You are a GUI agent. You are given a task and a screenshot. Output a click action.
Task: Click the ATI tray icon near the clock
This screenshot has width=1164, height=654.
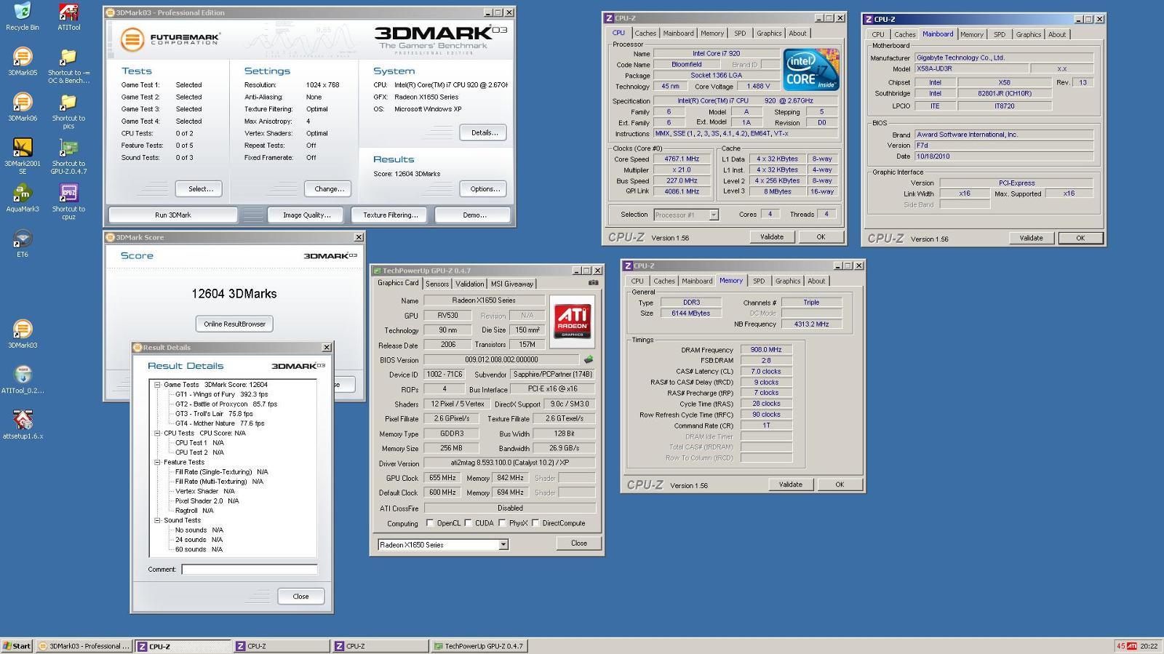coord(1132,646)
